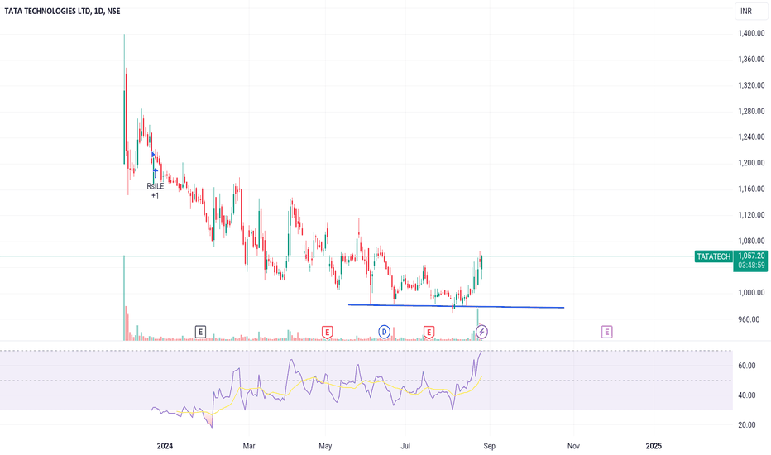Screen dimensions: 771x455
Task: Click the RSI 20.00 scale label
Action: [747, 425]
